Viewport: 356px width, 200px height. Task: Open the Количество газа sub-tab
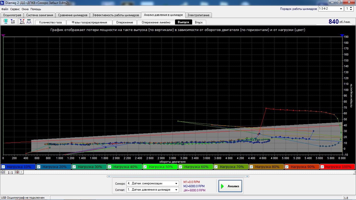coord(51,22)
